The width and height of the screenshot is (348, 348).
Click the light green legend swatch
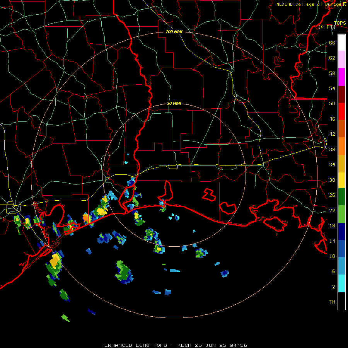click(341, 214)
